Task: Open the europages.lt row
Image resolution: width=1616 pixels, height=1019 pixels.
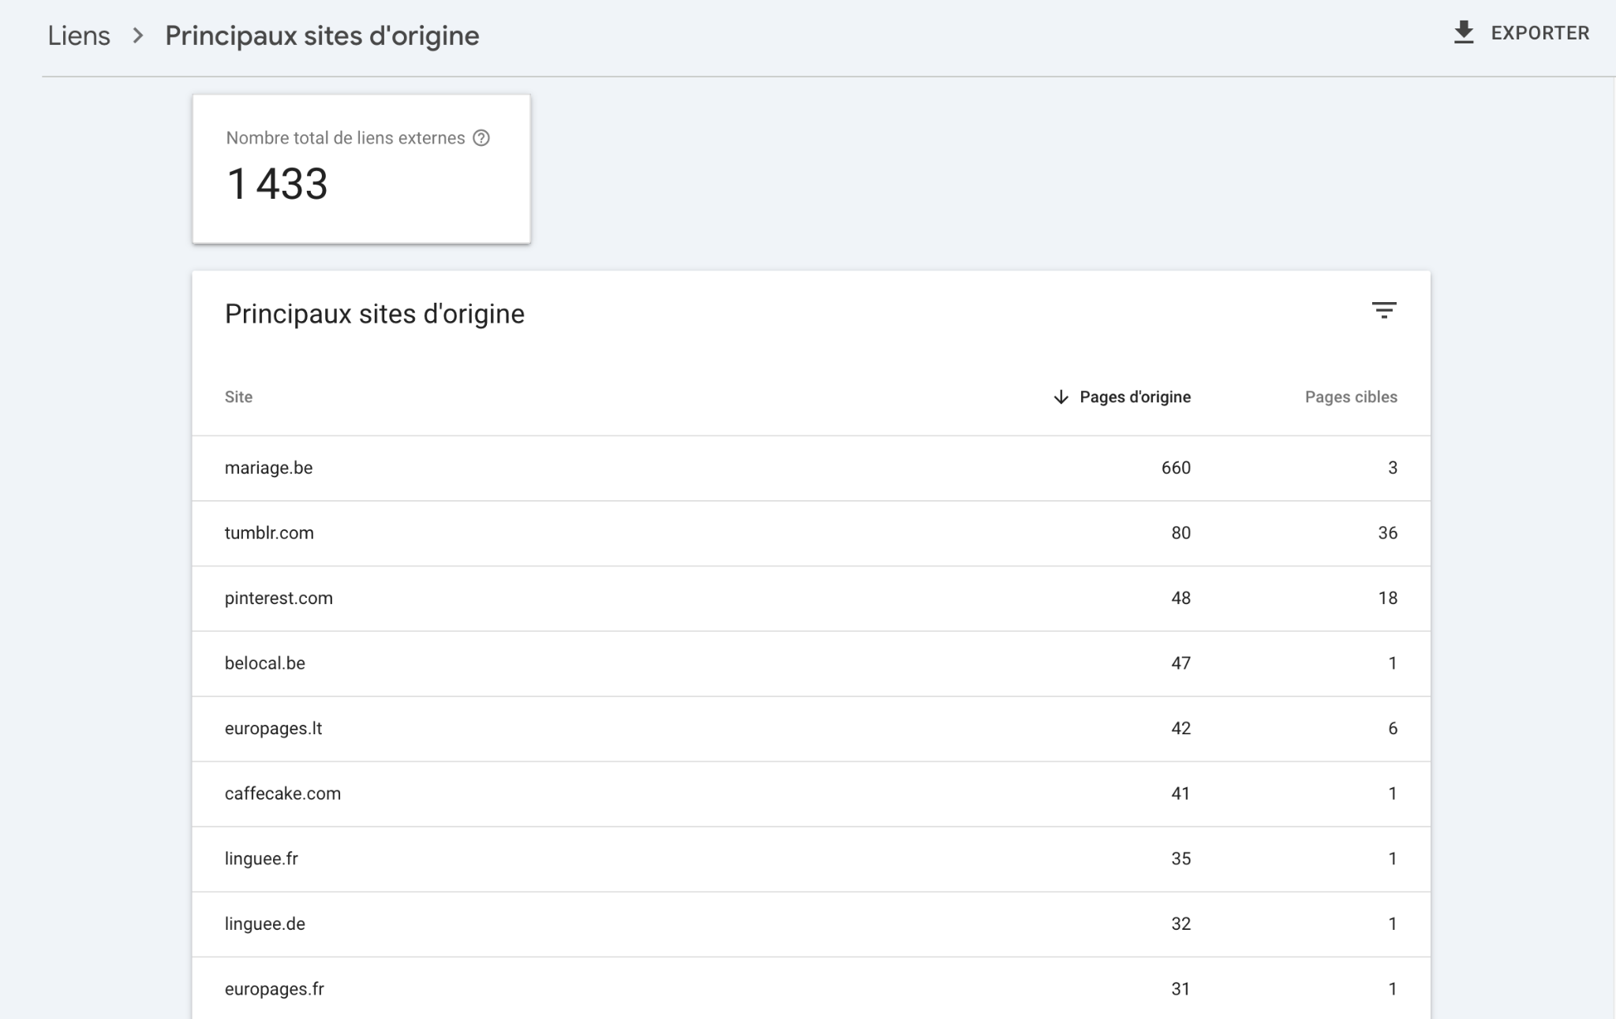Action: [x=811, y=729]
